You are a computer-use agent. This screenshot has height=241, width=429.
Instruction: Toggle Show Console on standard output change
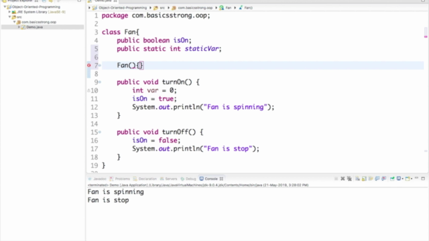(377, 179)
